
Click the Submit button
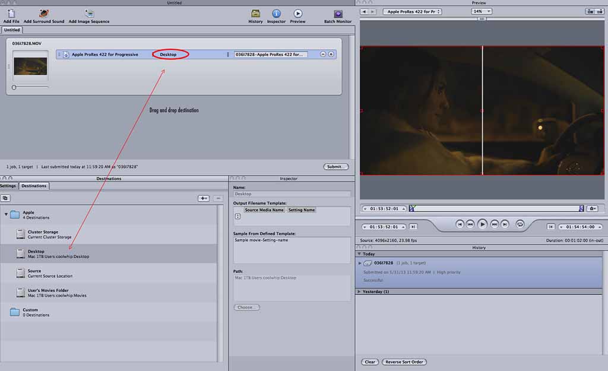tap(335, 167)
